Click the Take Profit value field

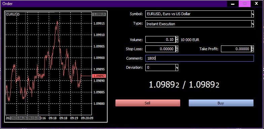(236, 49)
